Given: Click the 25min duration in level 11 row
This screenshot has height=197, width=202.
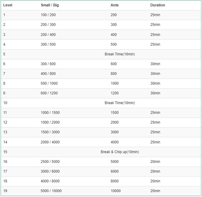Looking at the screenshot, I should pyautogui.click(x=155, y=113).
